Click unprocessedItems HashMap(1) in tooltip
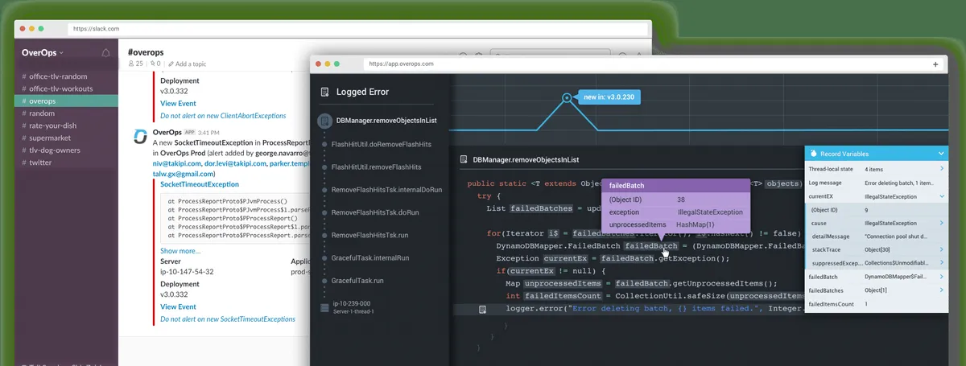 (676, 224)
